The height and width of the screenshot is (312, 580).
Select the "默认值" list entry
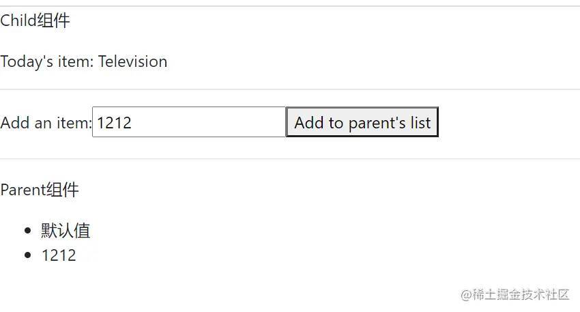pyautogui.click(x=66, y=231)
